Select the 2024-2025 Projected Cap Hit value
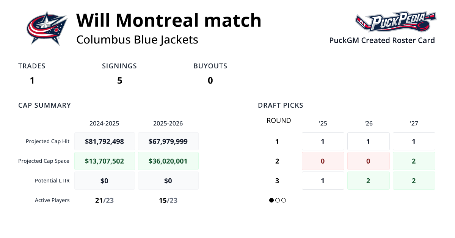Viewport: 455px width, 238px height. tap(105, 141)
